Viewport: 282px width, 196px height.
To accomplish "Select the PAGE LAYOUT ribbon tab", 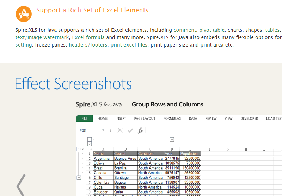I will (145, 118).
